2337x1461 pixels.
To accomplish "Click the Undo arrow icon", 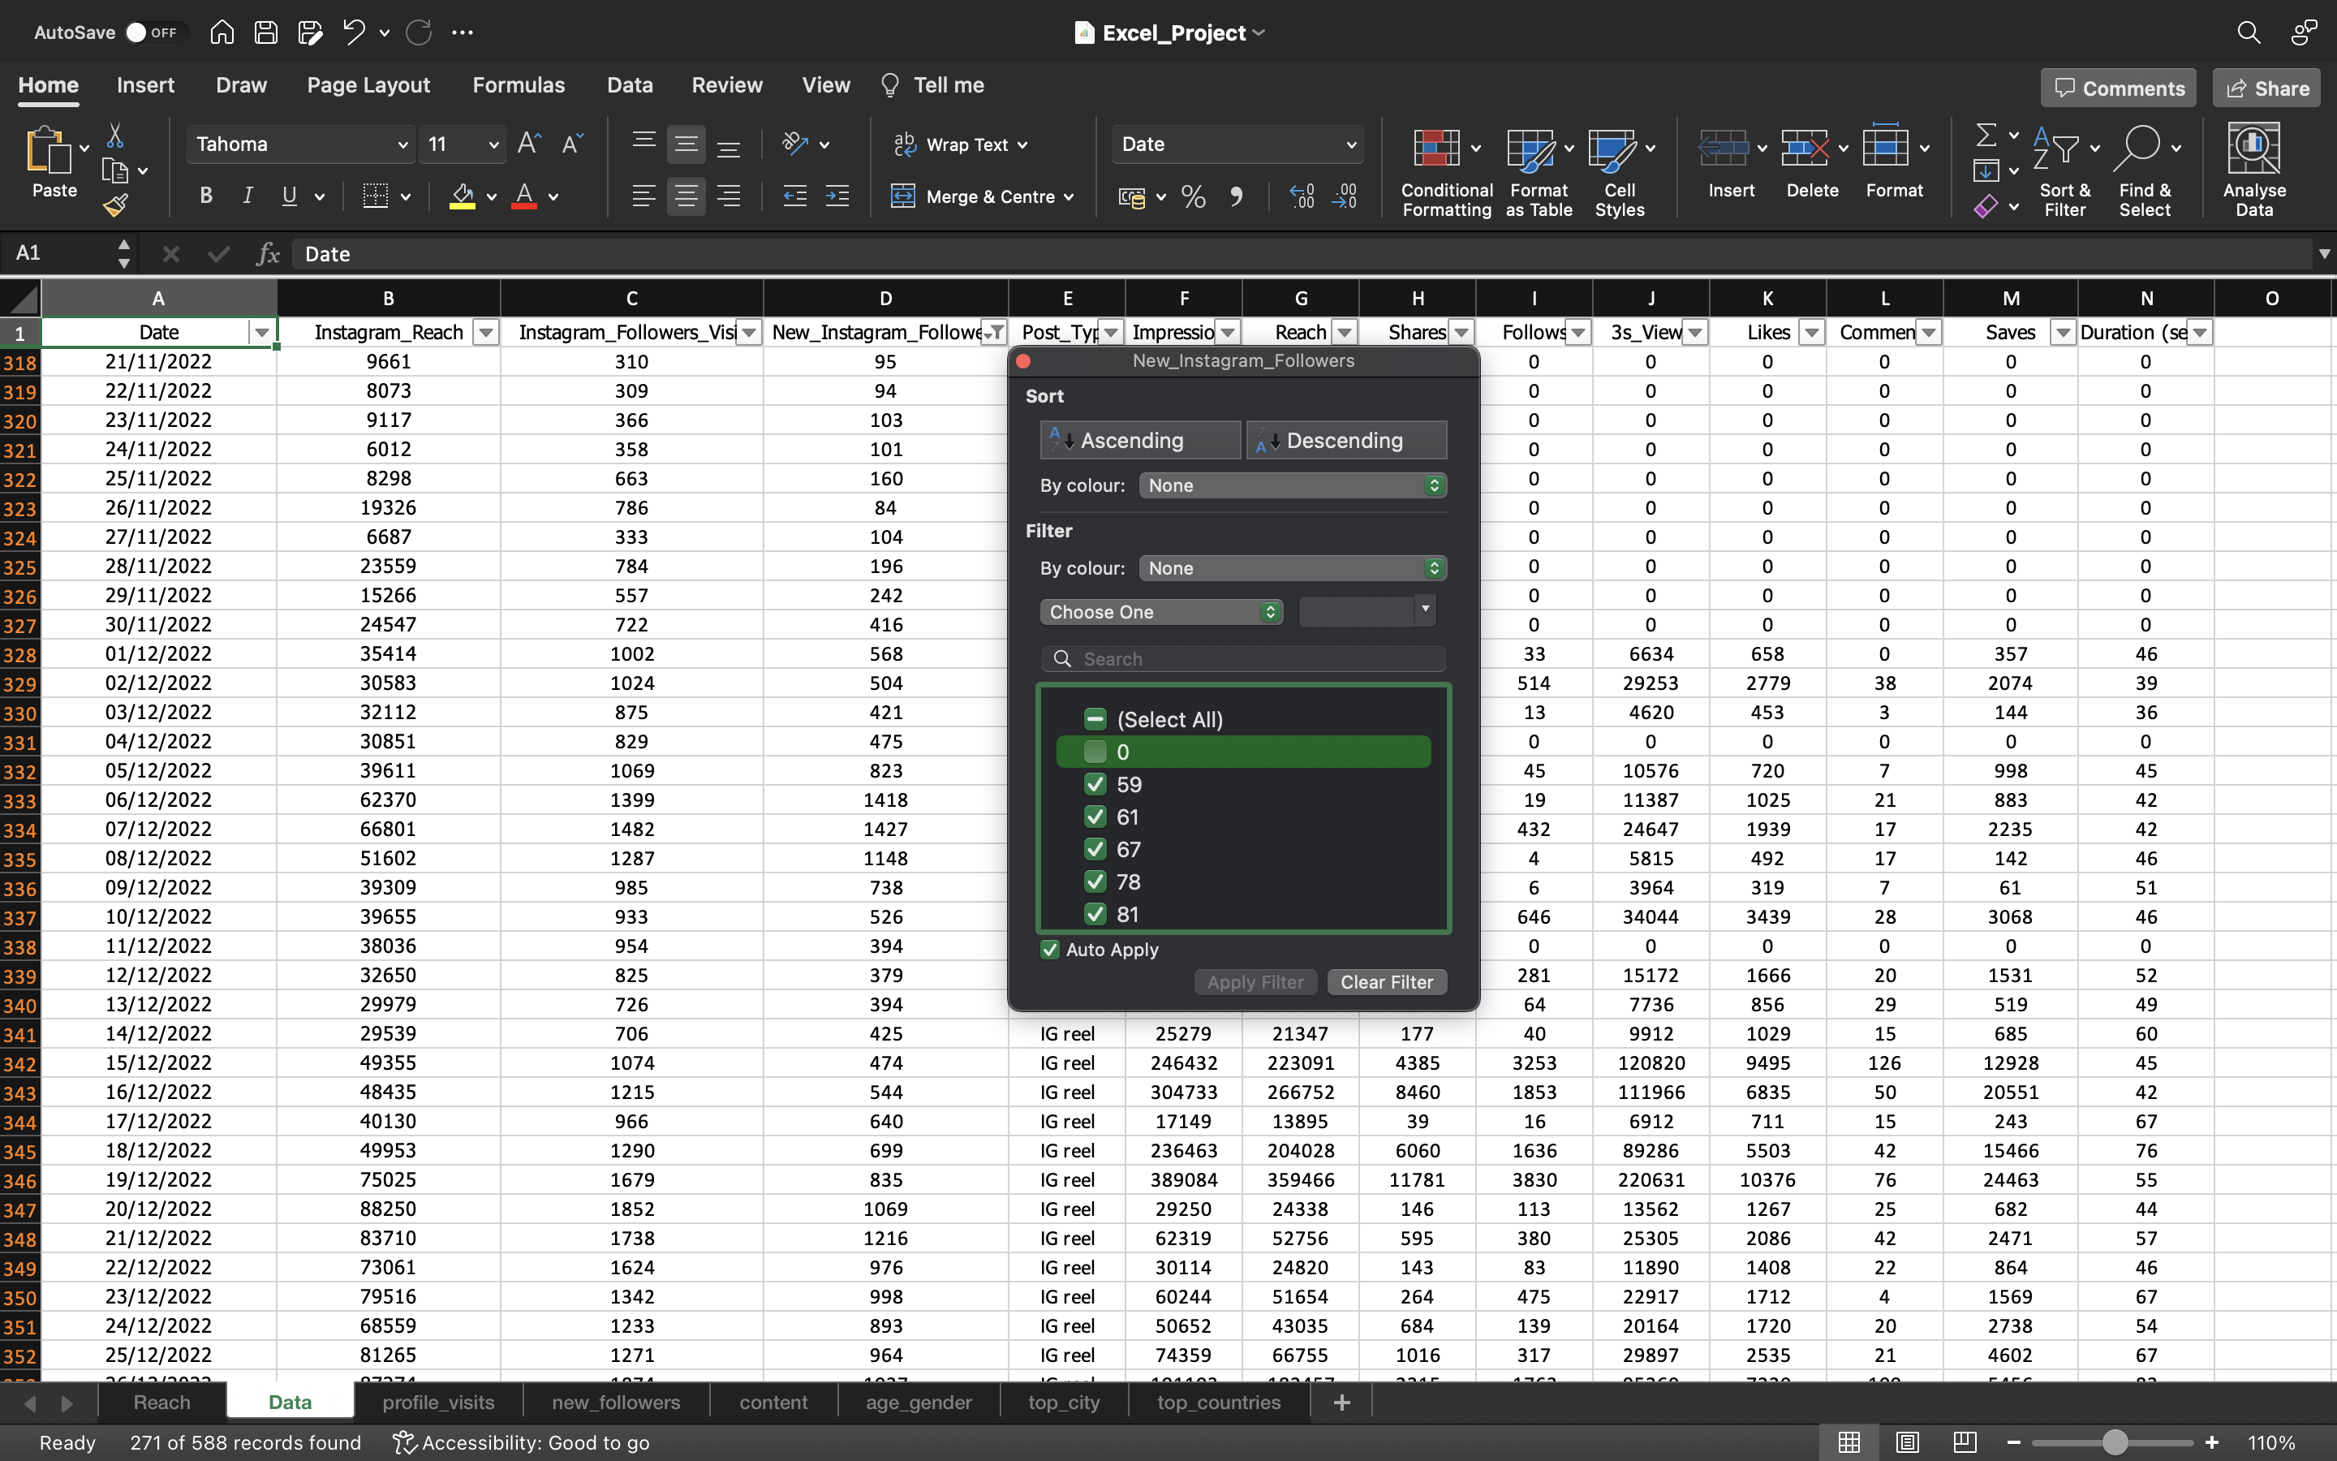I will tap(354, 32).
